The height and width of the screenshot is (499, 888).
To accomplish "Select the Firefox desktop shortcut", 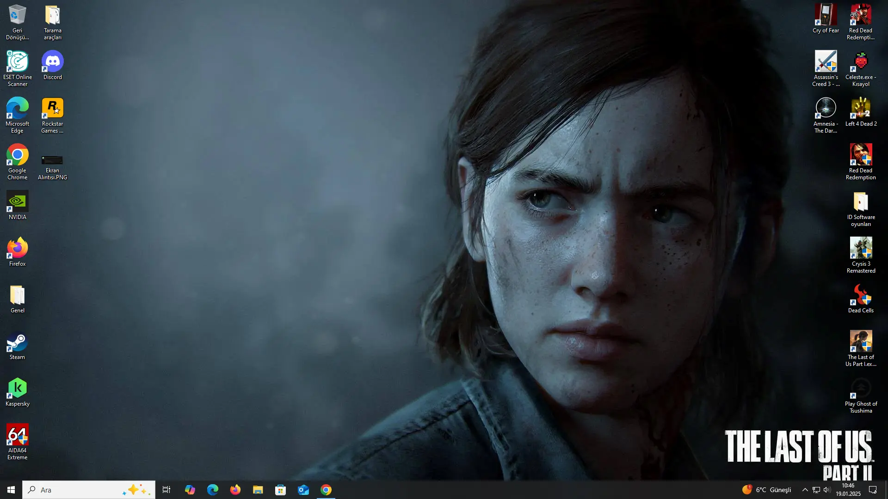I will click(18, 252).
